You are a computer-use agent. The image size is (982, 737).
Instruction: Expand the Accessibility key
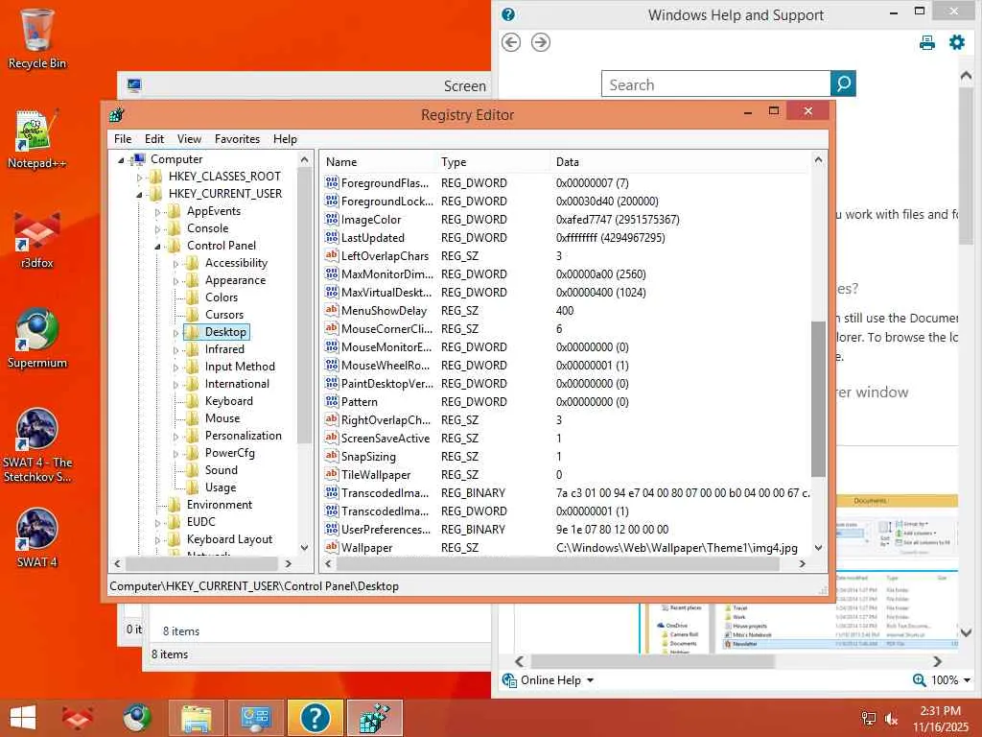click(x=176, y=264)
